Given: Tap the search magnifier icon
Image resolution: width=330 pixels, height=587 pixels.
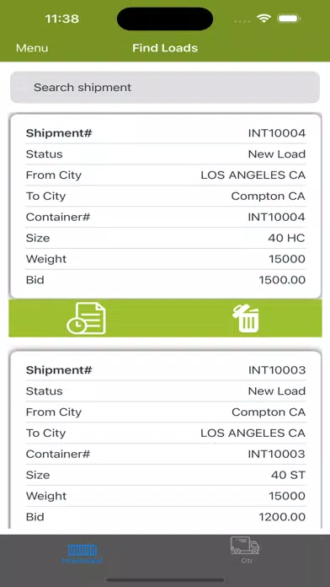Looking at the screenshot, I should pos(22,87).
